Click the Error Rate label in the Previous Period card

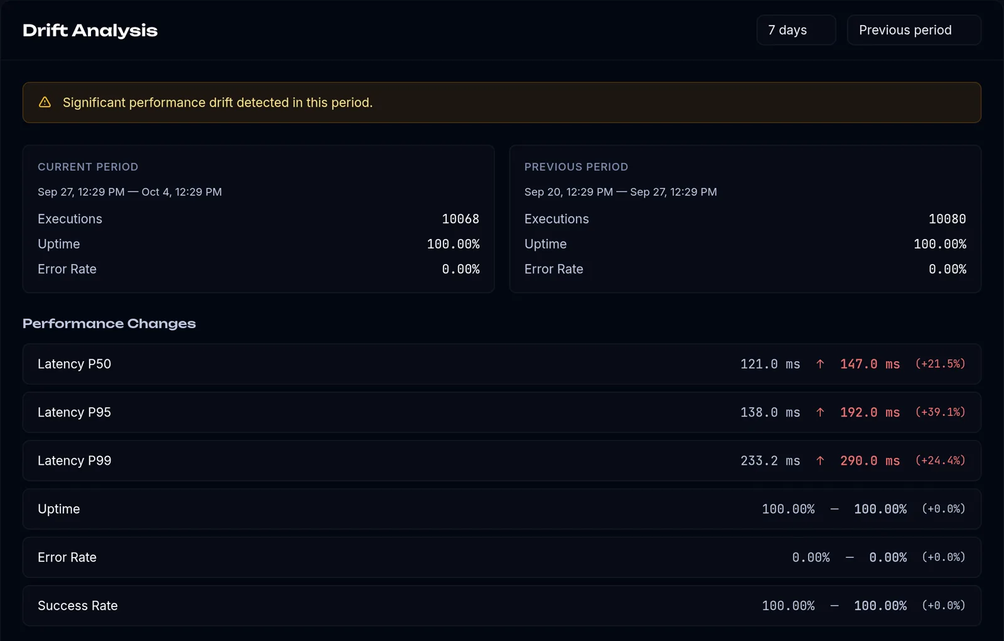[x=554, y=269]
